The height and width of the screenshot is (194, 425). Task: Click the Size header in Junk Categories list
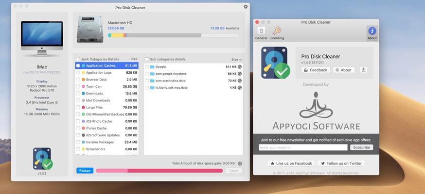coord(134,59)
